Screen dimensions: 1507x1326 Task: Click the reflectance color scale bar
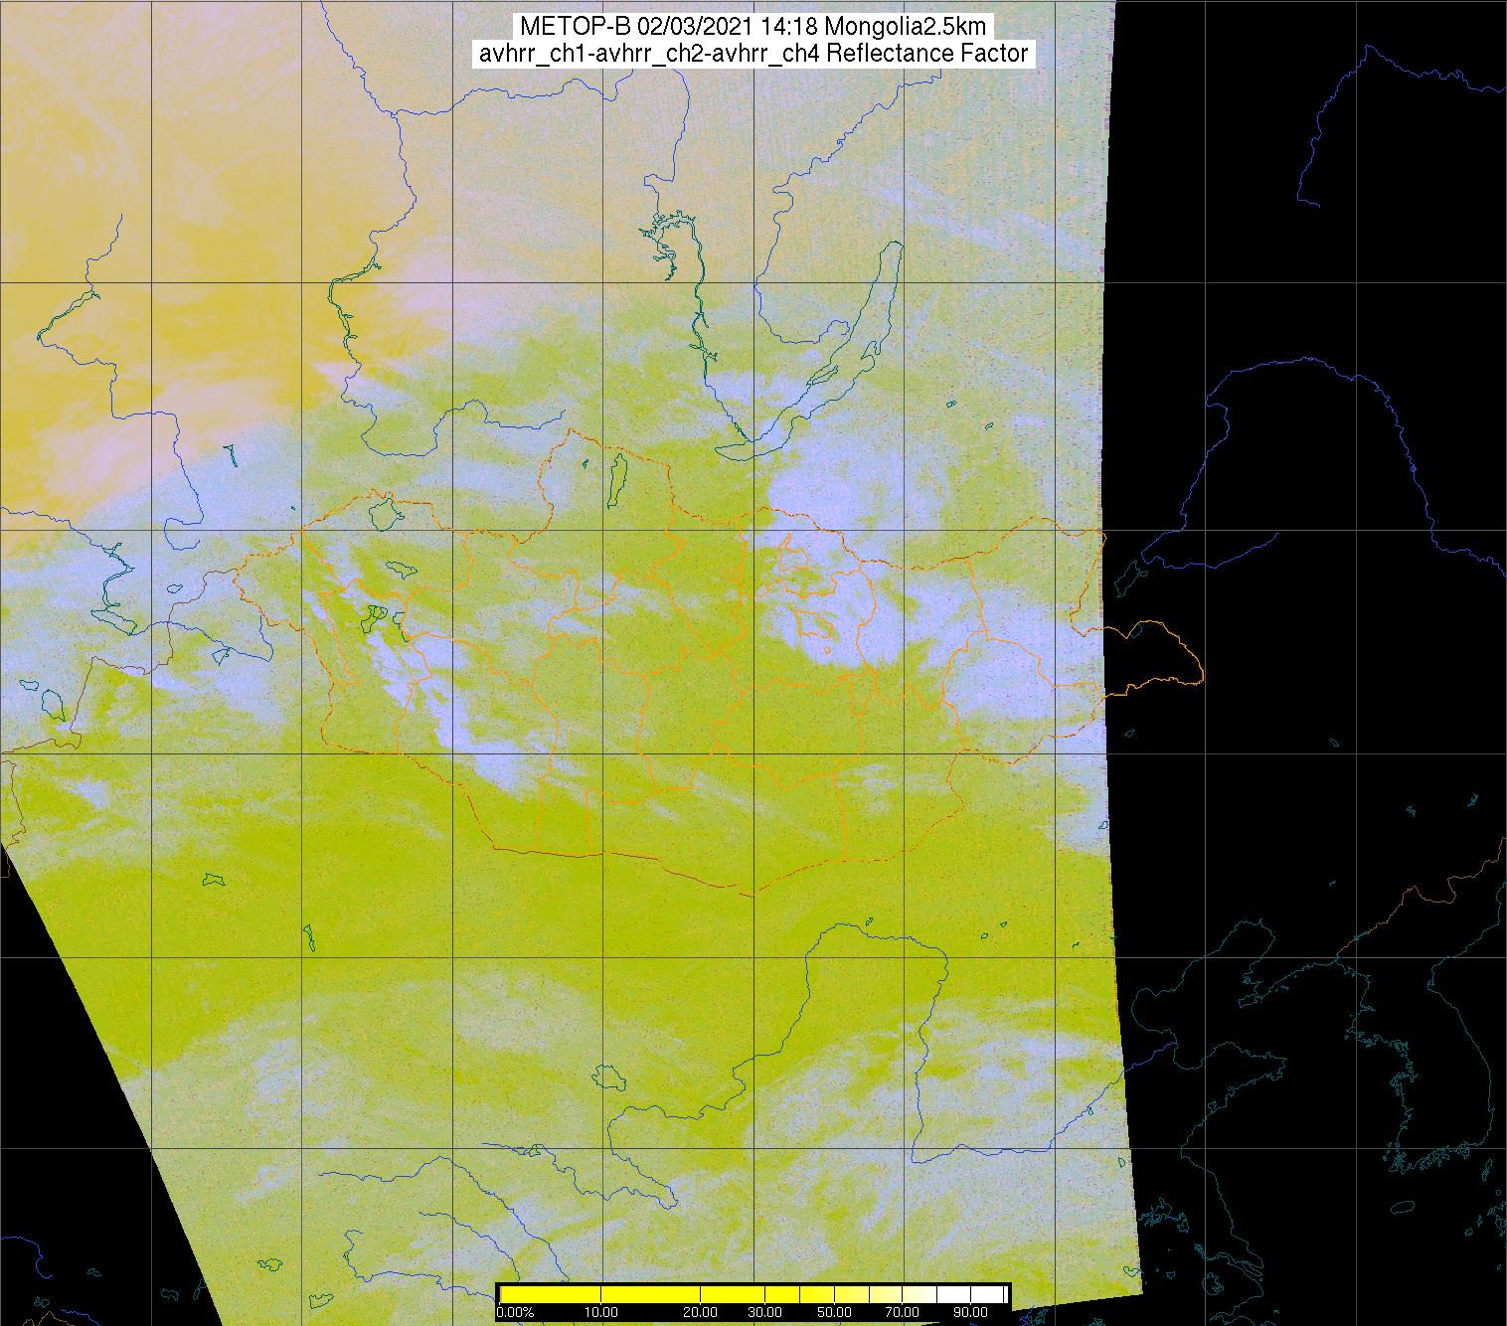point(753,1294)
